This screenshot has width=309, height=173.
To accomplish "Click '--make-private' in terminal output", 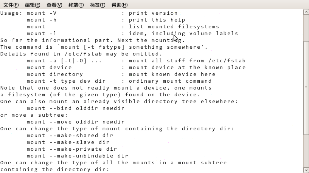I will click(76, 149).
